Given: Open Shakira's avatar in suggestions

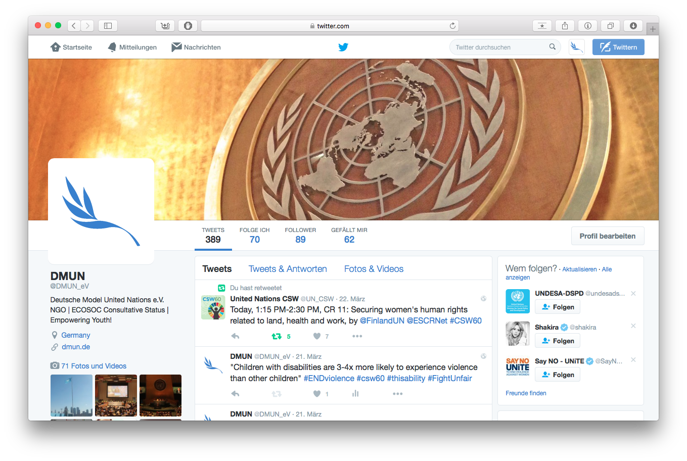Looking at the screenshot, I should click(x=518, y=334).
